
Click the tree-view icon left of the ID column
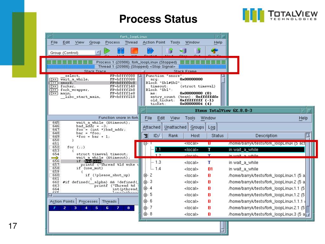point(146,136)
